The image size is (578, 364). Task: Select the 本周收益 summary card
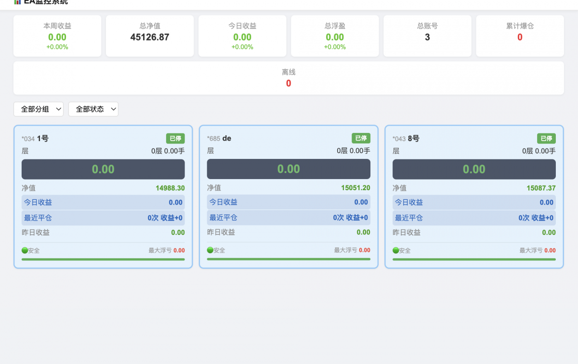[57, 36]
